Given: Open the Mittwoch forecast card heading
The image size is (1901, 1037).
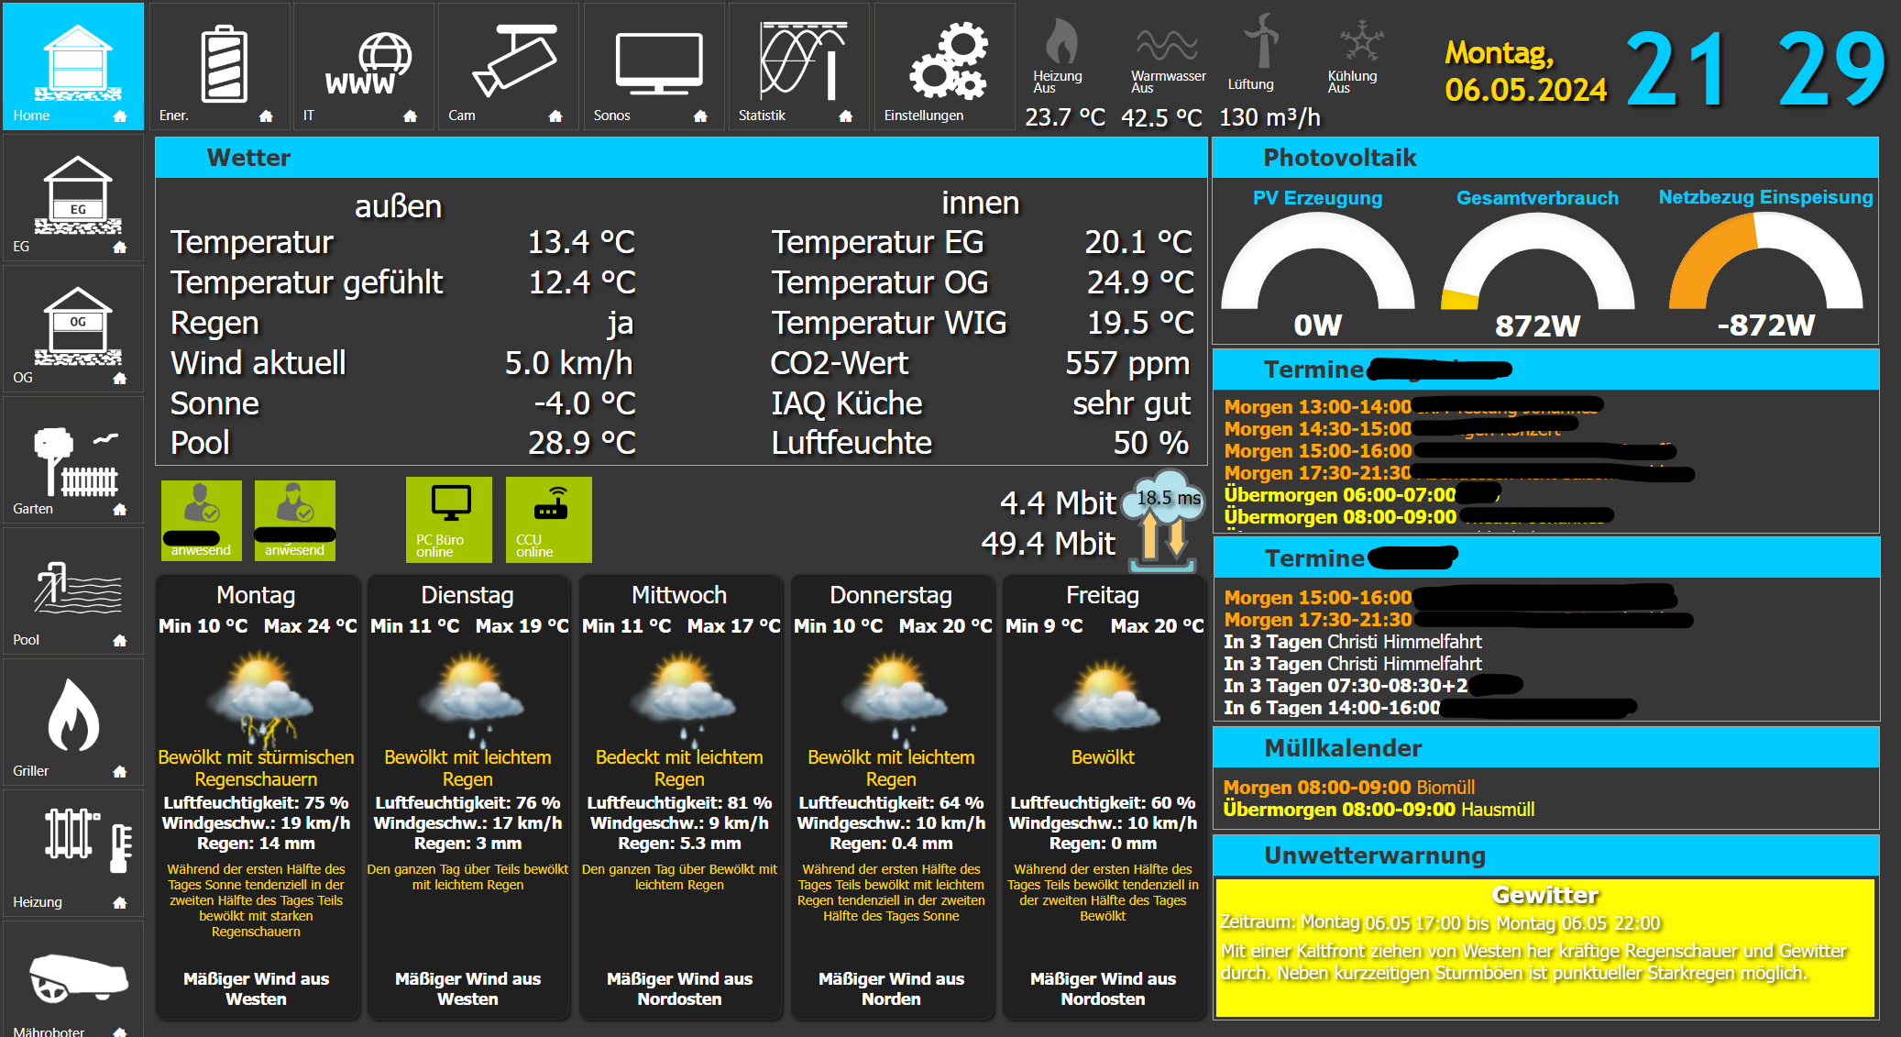Looking at the screenshot, I should point(679,595).
